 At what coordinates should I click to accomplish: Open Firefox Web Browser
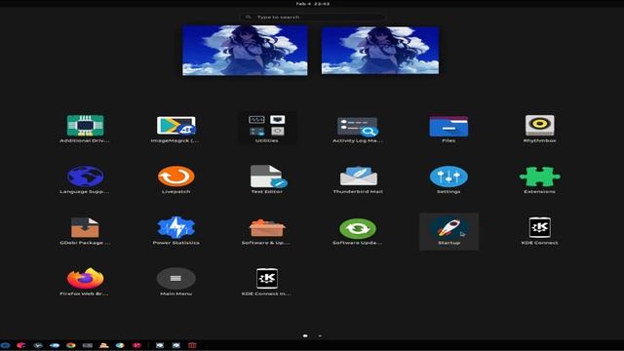(85, 282)
